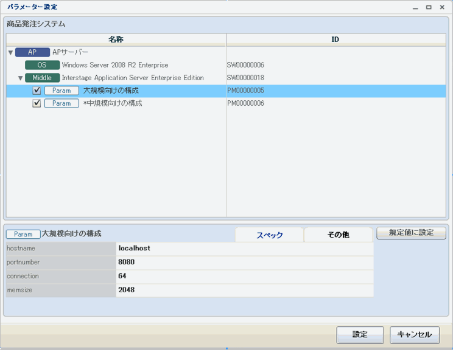This screenshot has width=453, height=350.
Task: Click the Param badge in the detail panel header
Action: [x=23, y=234]
